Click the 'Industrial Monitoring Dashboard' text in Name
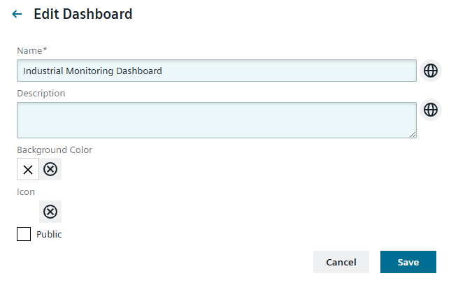458x292 pixels. 92,71
